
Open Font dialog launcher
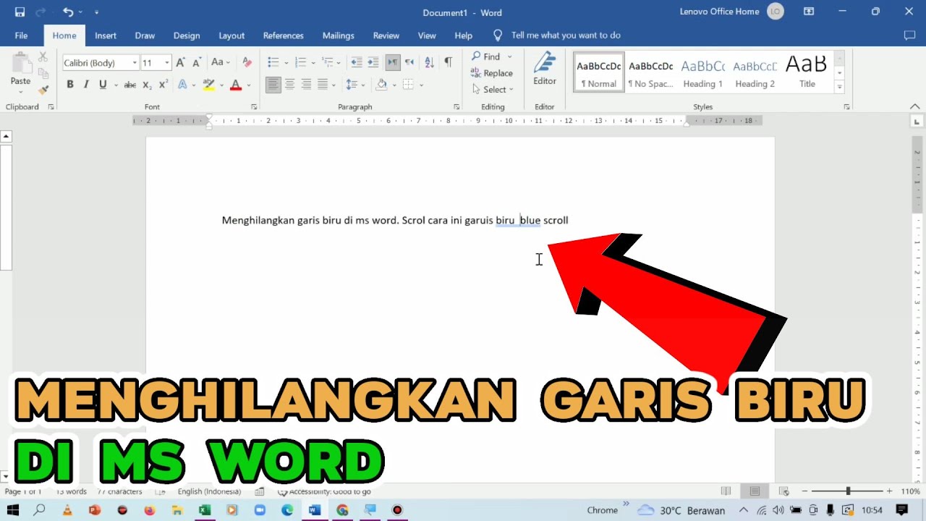254,107
